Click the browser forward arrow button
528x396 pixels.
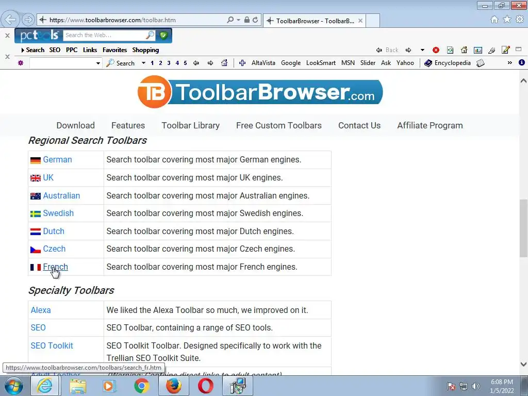[x=28, y=20]
